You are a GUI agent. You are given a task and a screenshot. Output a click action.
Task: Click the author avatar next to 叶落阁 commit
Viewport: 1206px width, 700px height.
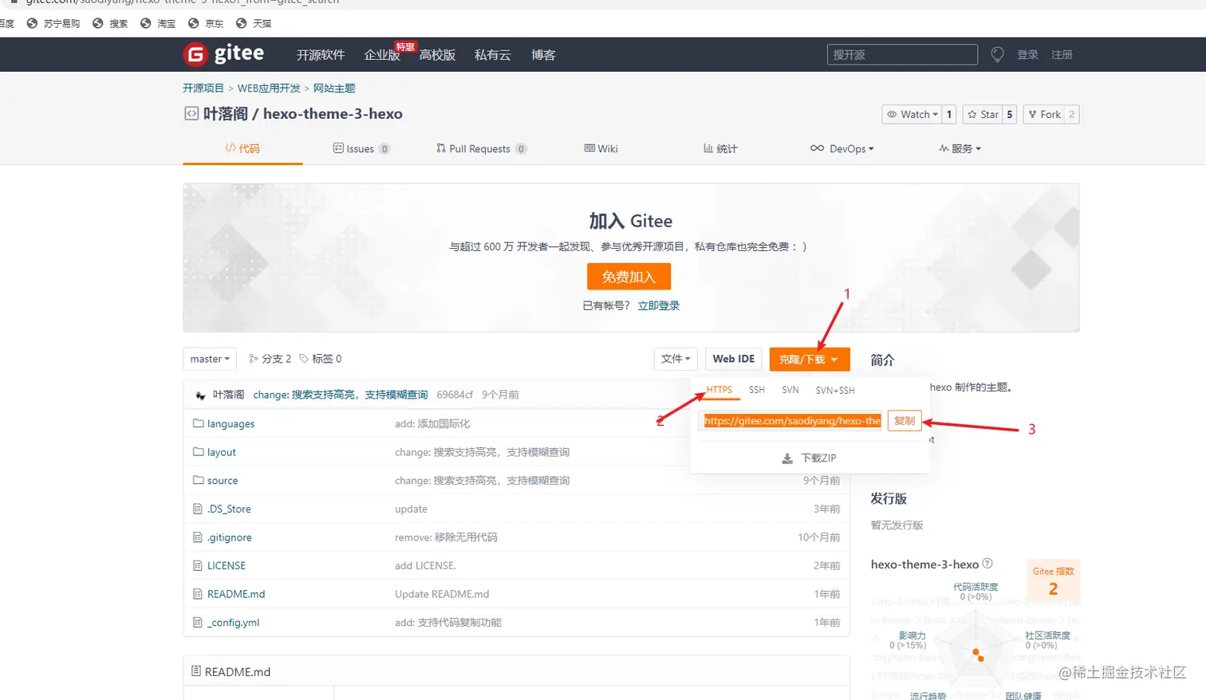[200, 395]
